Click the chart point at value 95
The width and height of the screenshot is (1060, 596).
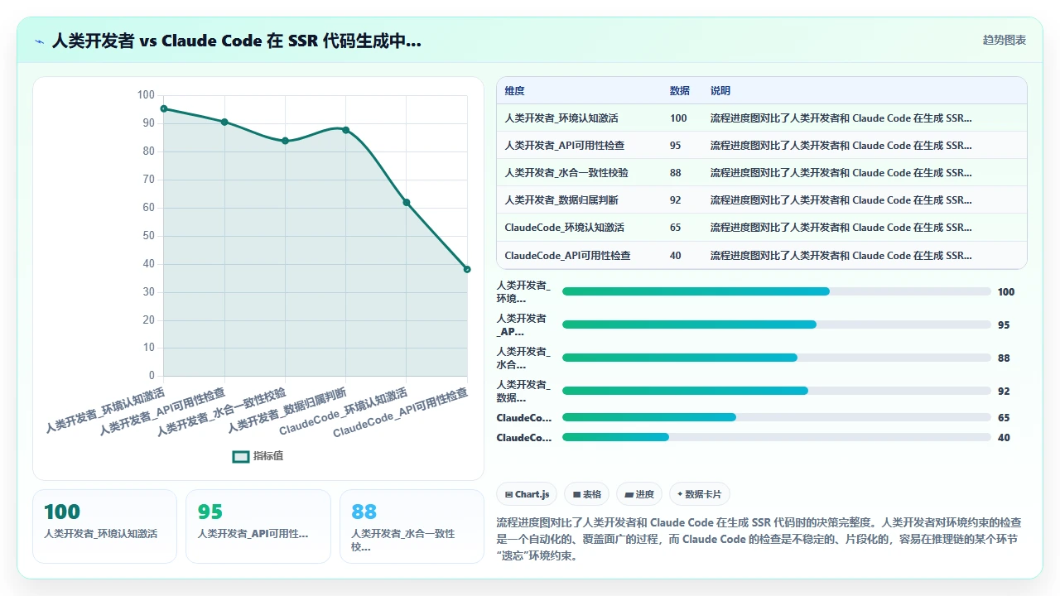pos(164,108)
